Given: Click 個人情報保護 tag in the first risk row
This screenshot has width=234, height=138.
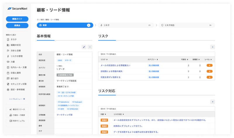Looking at the screenshot, I should click(154, 65).
